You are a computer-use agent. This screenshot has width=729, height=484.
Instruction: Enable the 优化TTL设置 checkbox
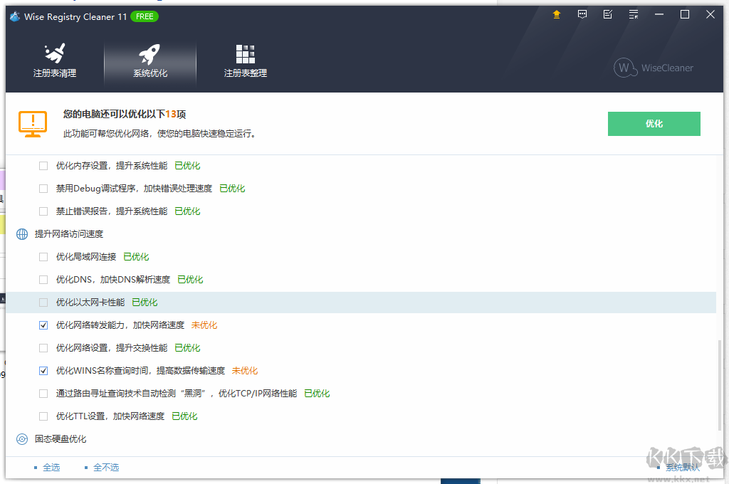click(x=43, y=416)
